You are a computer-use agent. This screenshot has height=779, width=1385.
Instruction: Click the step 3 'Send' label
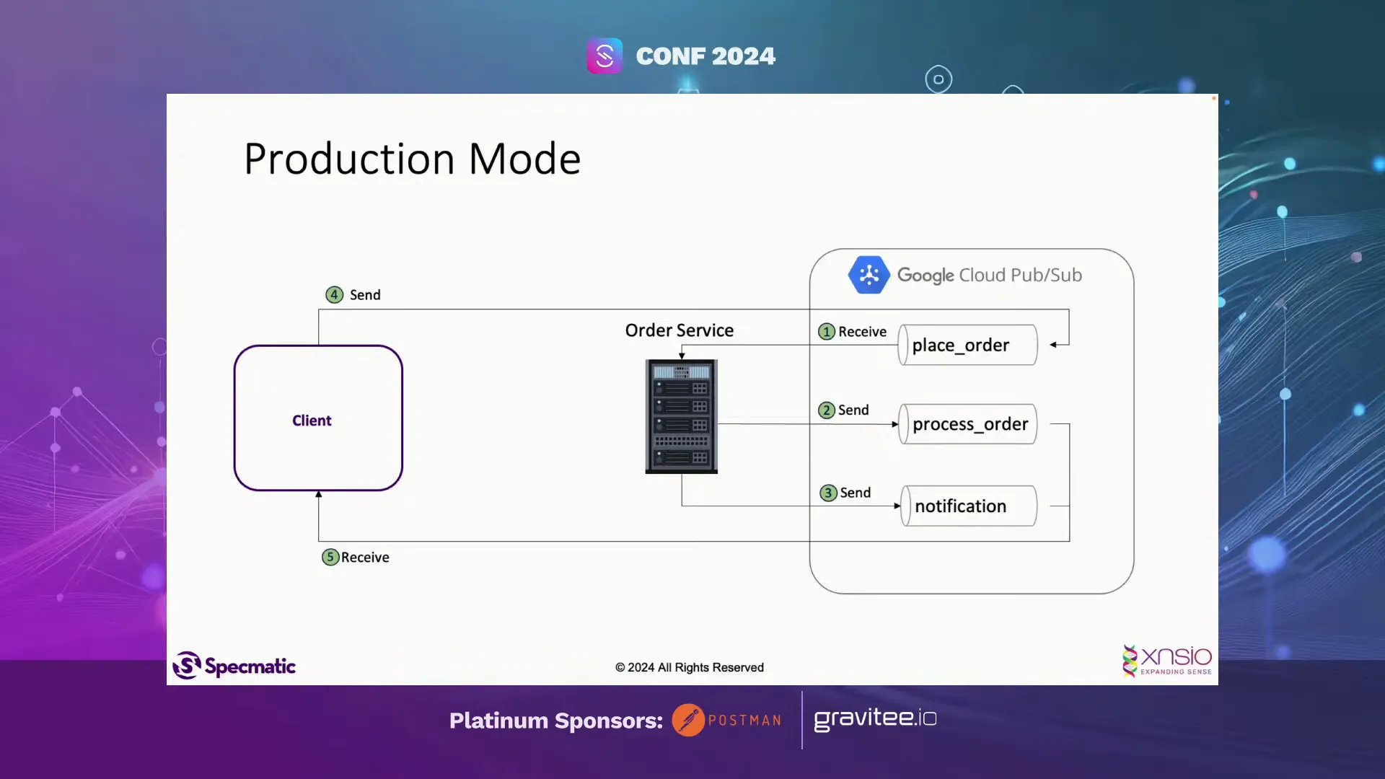click(x=856, y=493)
